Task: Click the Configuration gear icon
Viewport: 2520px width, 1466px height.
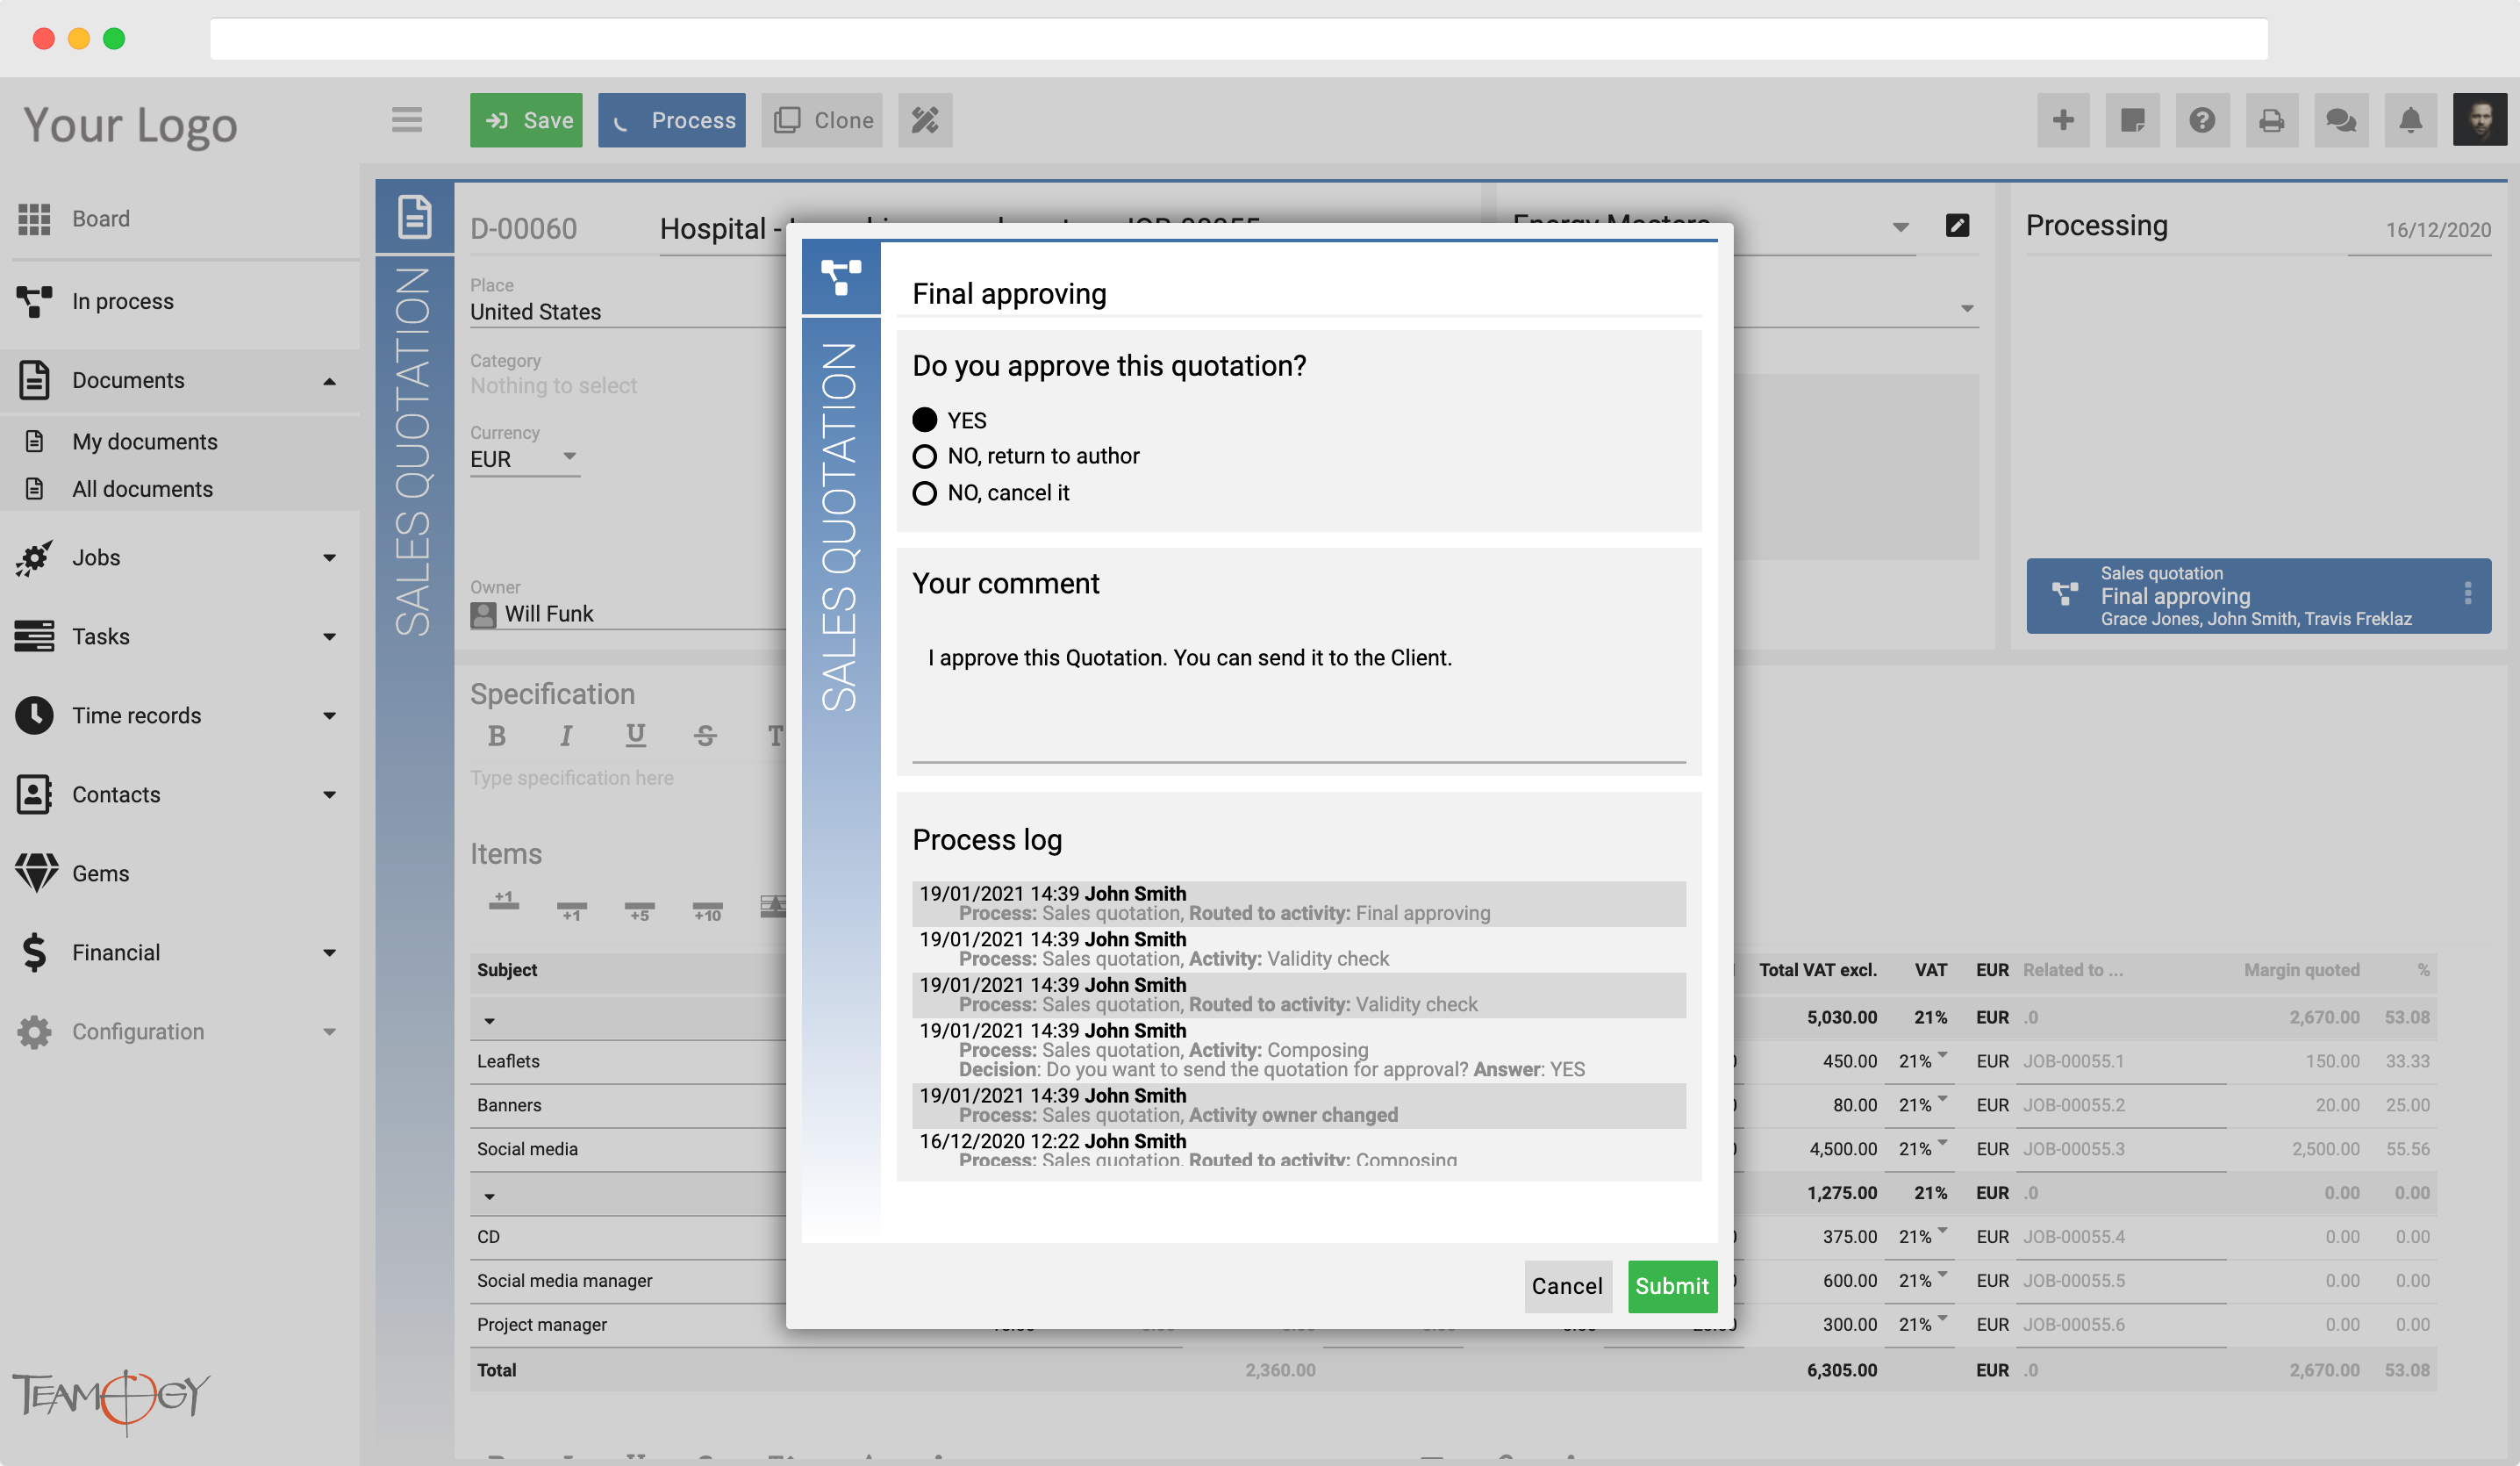Action: coord(34,1031)
